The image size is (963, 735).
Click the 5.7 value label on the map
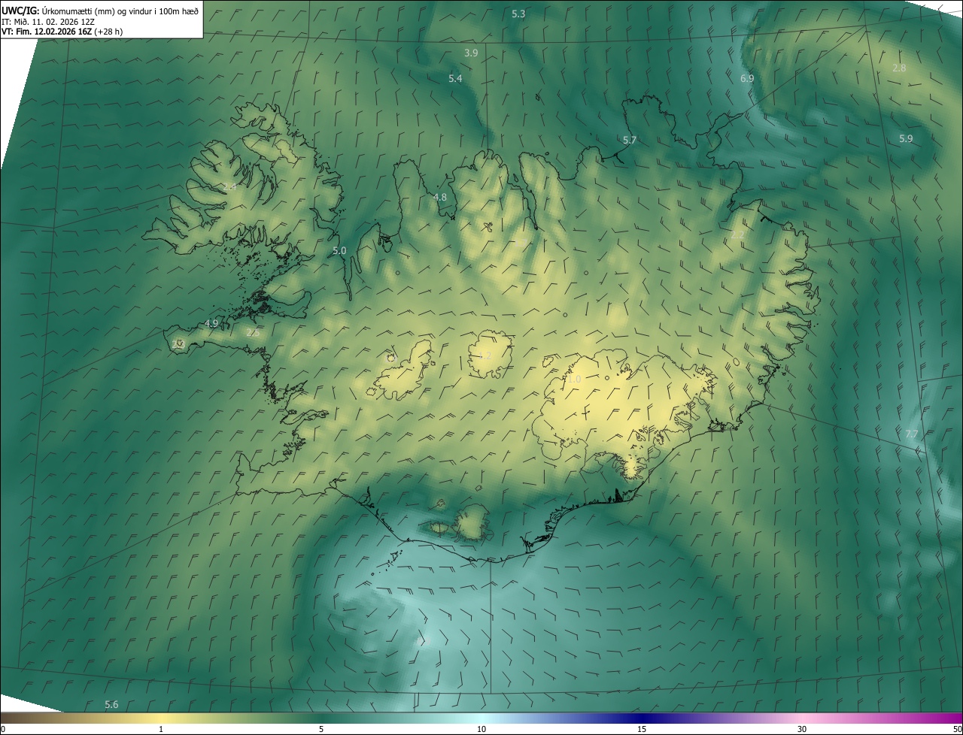(630, 141)
